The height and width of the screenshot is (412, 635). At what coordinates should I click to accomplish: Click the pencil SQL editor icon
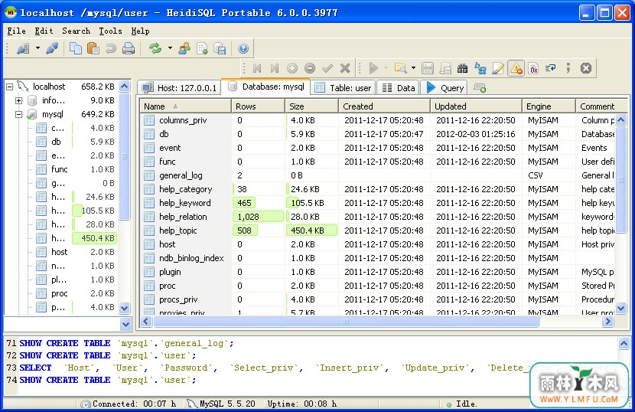[498, 68]
